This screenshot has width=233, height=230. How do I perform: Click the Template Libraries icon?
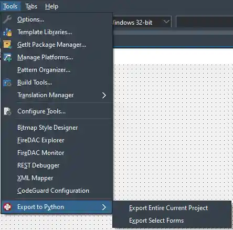pos(7,32)
